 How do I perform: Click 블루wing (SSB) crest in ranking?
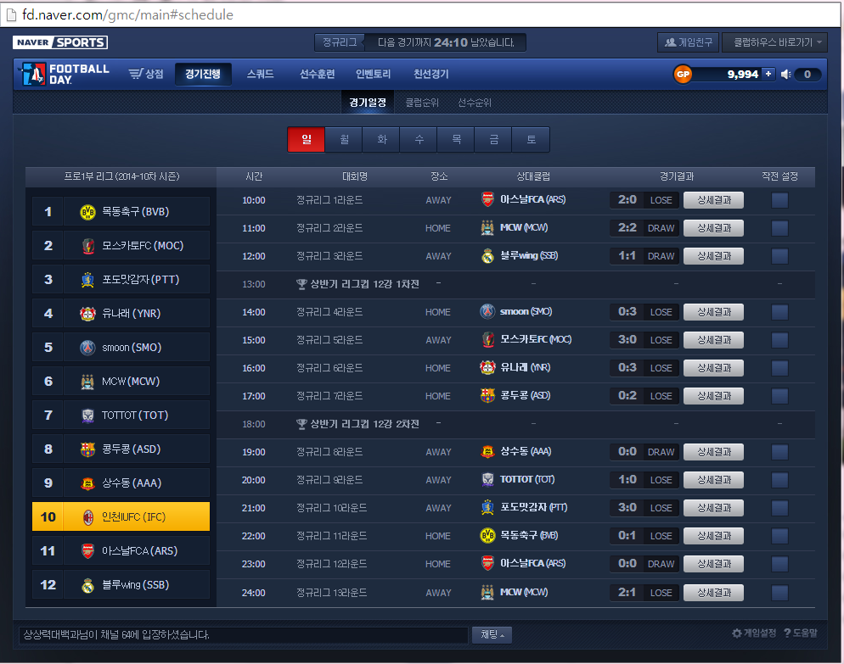(x=87, y=584)
